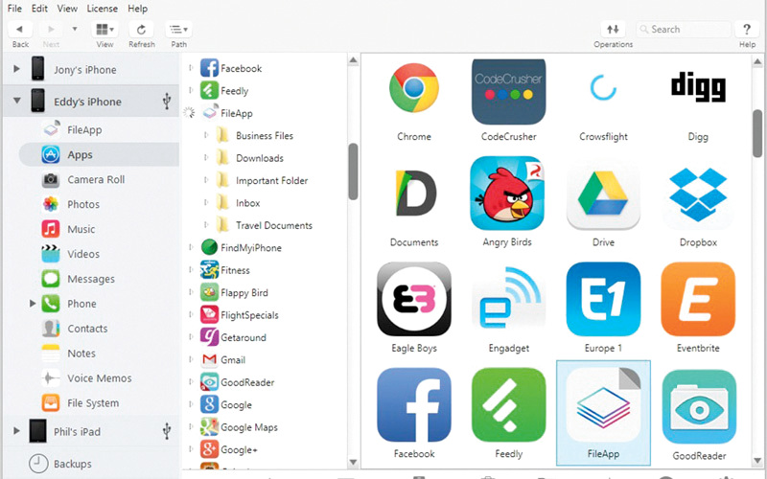Expand the Jony's iPhone device
The image size is (767, 479).
pyautogui.click(x=17, y=70)
